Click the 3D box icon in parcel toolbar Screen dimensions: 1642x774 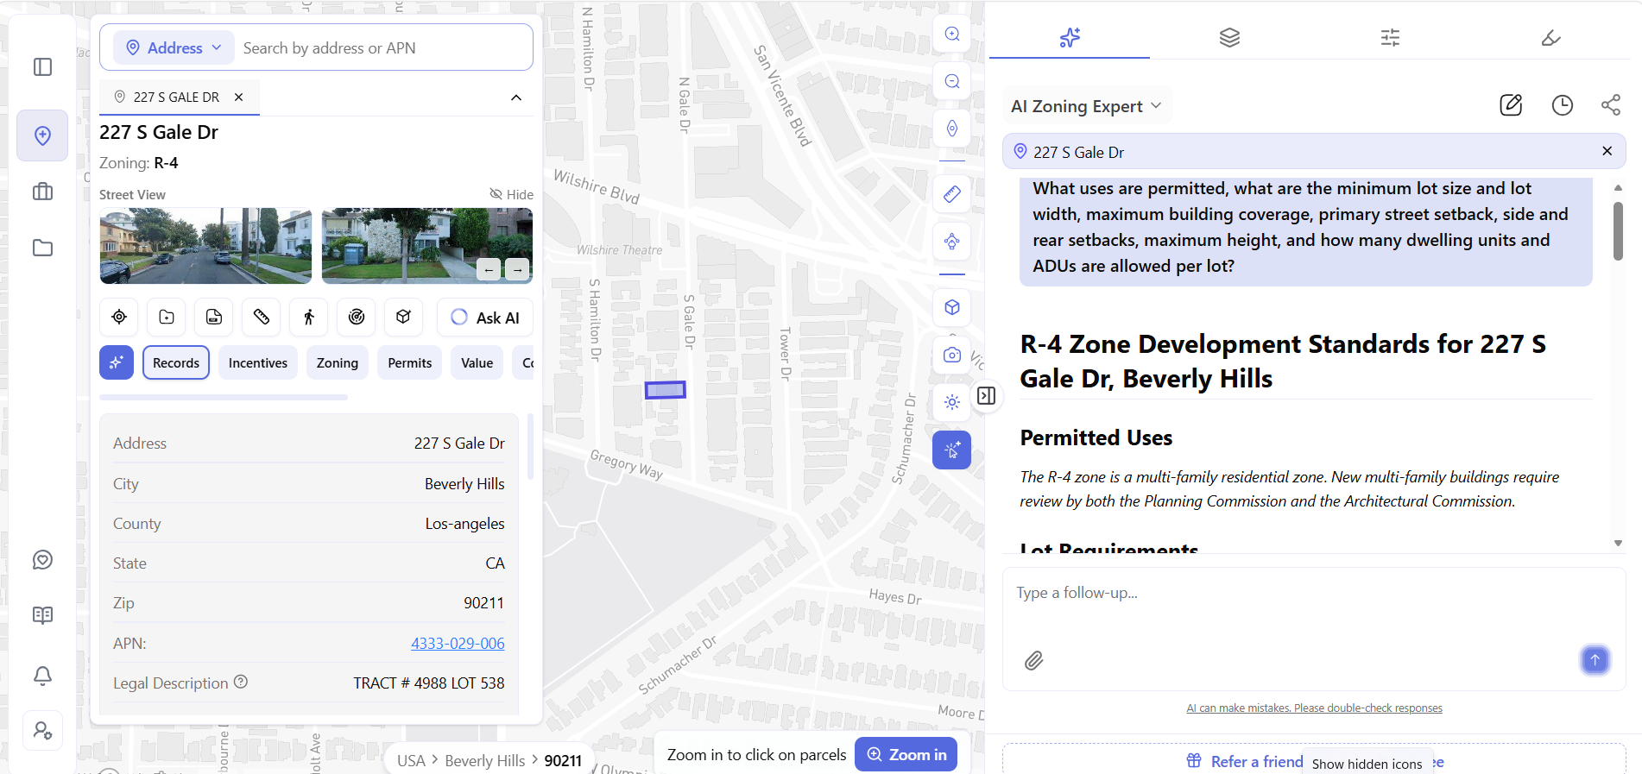pos(403,318)
